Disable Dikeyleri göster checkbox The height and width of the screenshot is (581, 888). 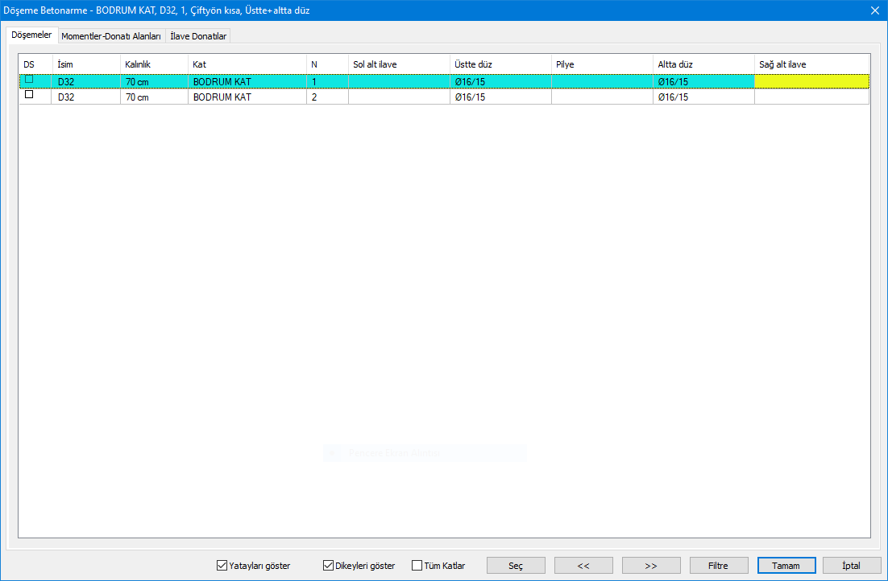[x=328, y=566]
